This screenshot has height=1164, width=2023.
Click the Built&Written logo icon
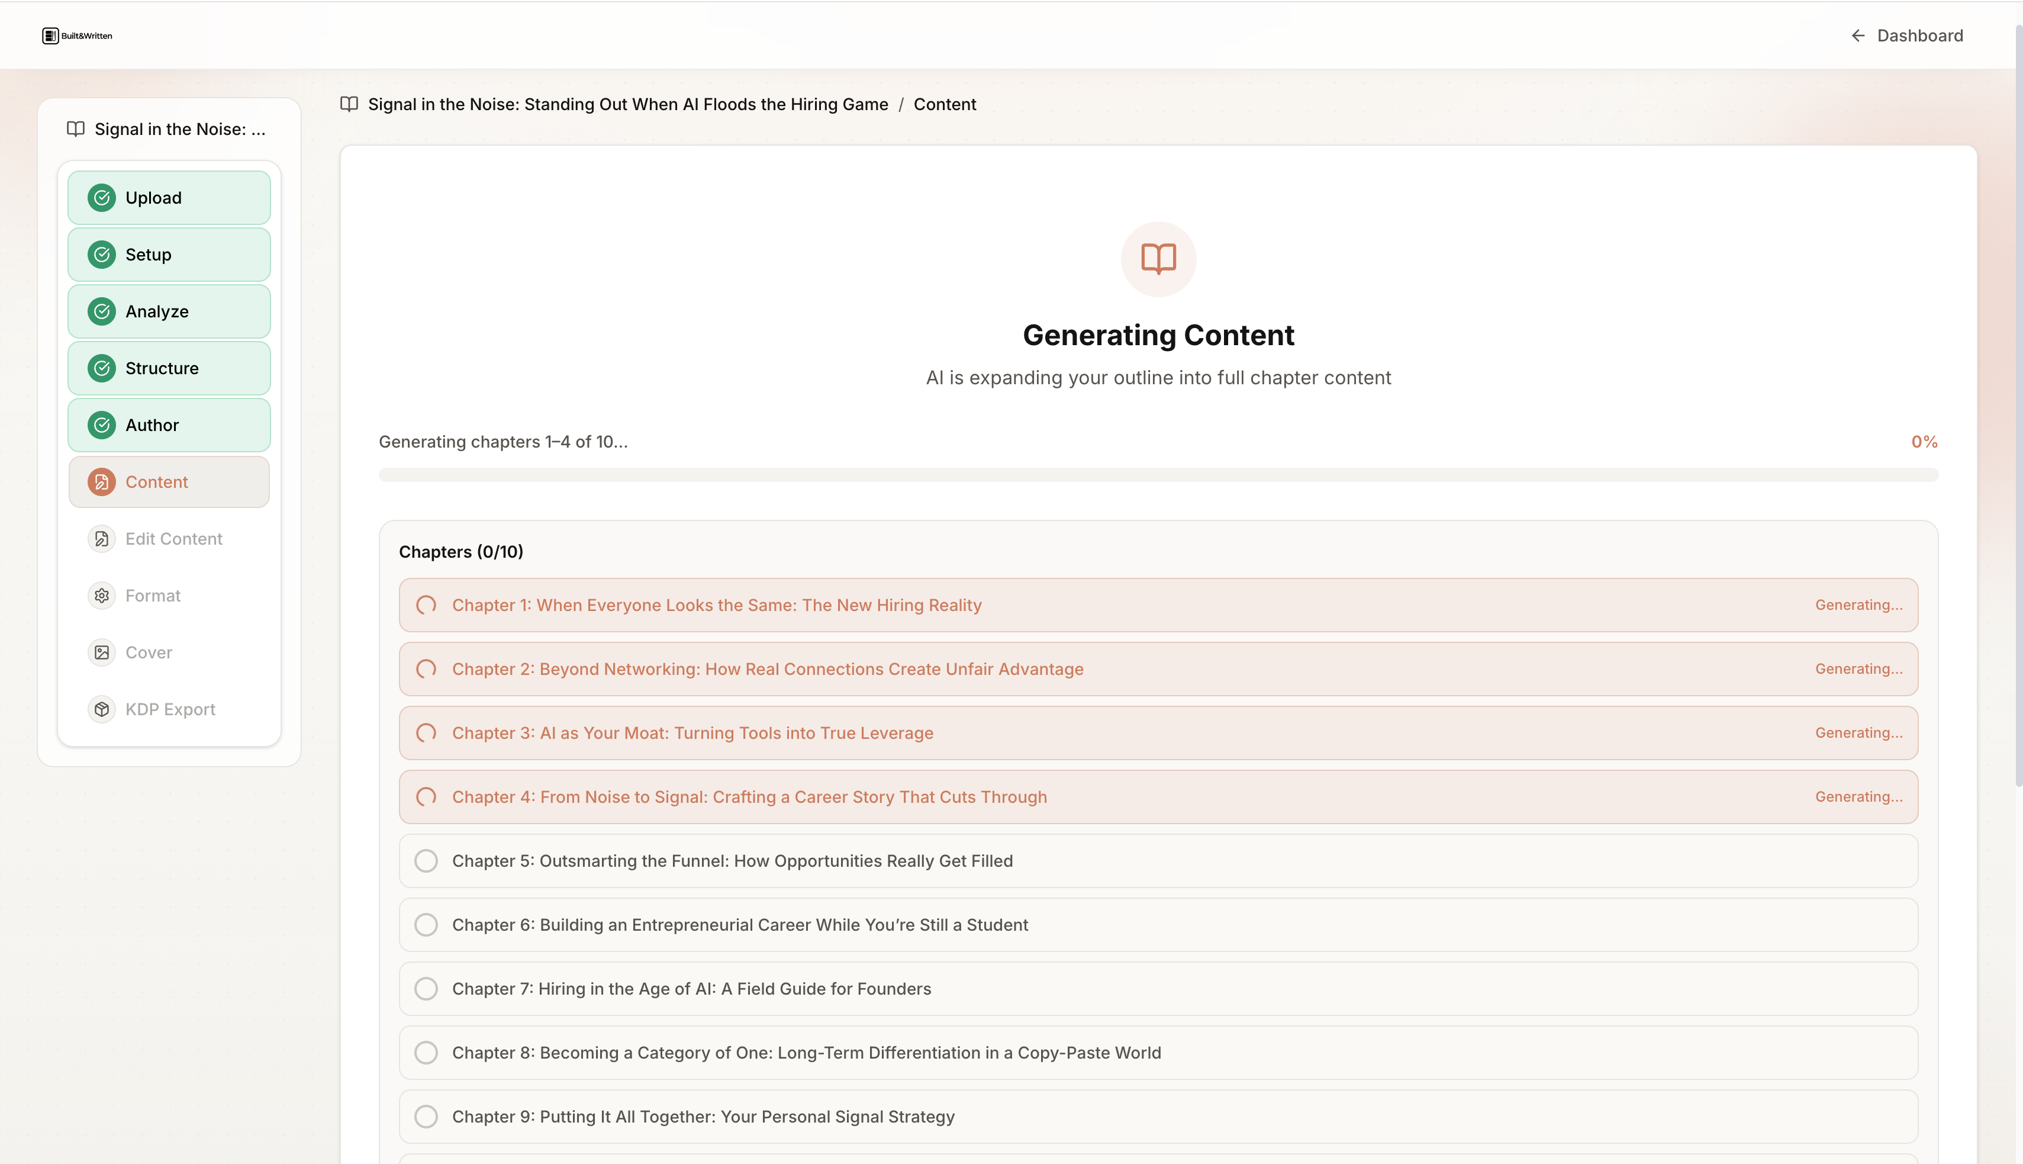pos(50,36)
